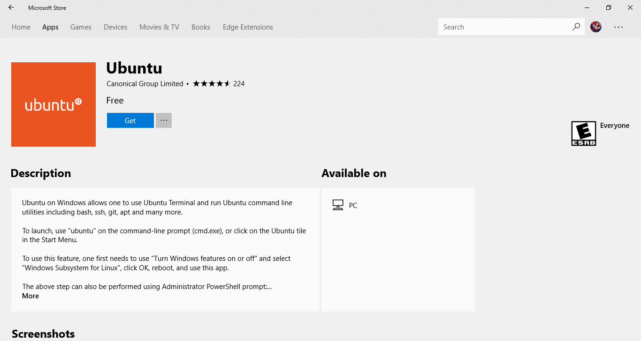
Task: Navigate to Edge Extensions tab
Action: 248,27
